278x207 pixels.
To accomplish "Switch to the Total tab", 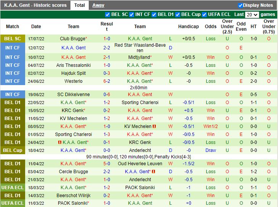I will pos(80,5).
